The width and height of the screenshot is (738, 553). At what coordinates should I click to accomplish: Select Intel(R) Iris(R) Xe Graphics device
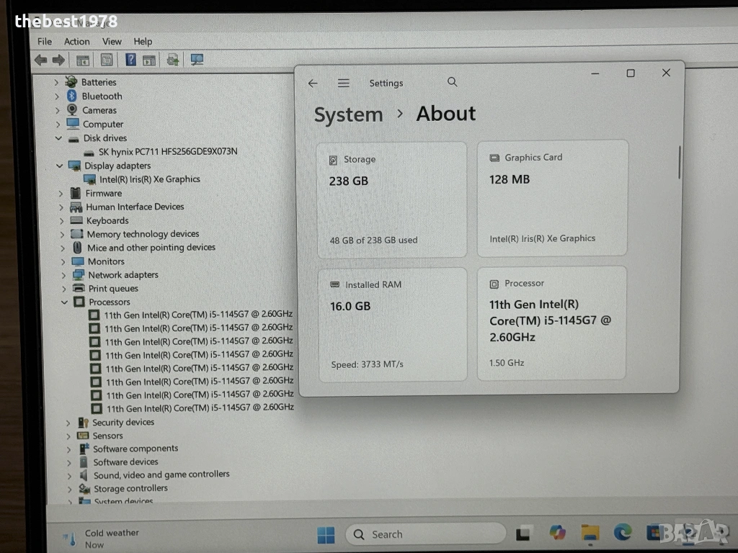149,179
